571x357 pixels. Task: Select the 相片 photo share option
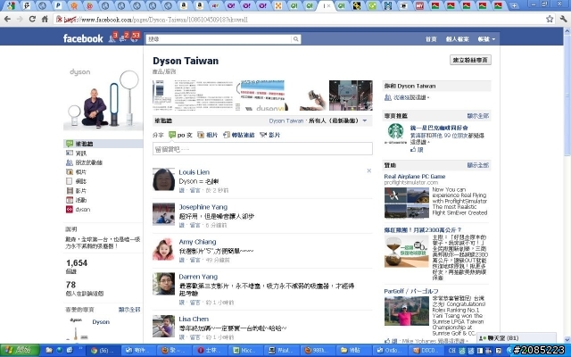(x=207, y=135)
